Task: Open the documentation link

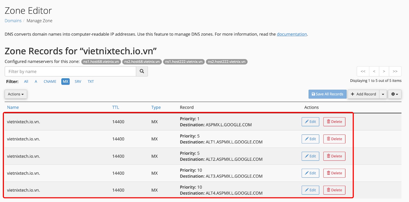Action: point(292,34)
